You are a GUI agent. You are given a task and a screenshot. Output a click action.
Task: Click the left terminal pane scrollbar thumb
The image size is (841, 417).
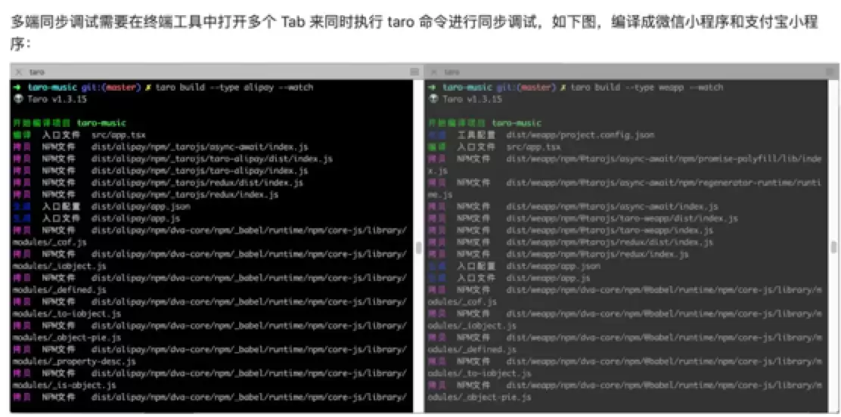coord(419,248)
